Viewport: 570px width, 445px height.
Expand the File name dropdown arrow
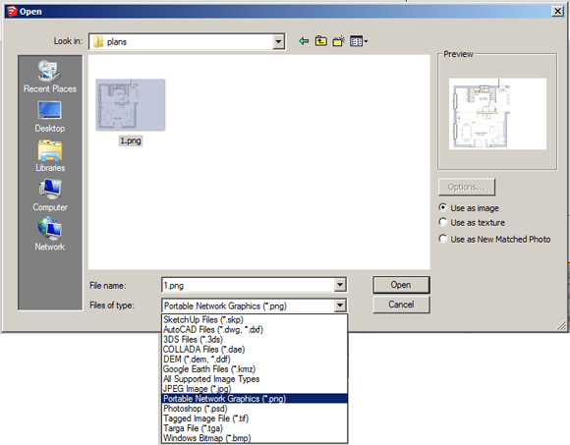(x=340, y=285)
